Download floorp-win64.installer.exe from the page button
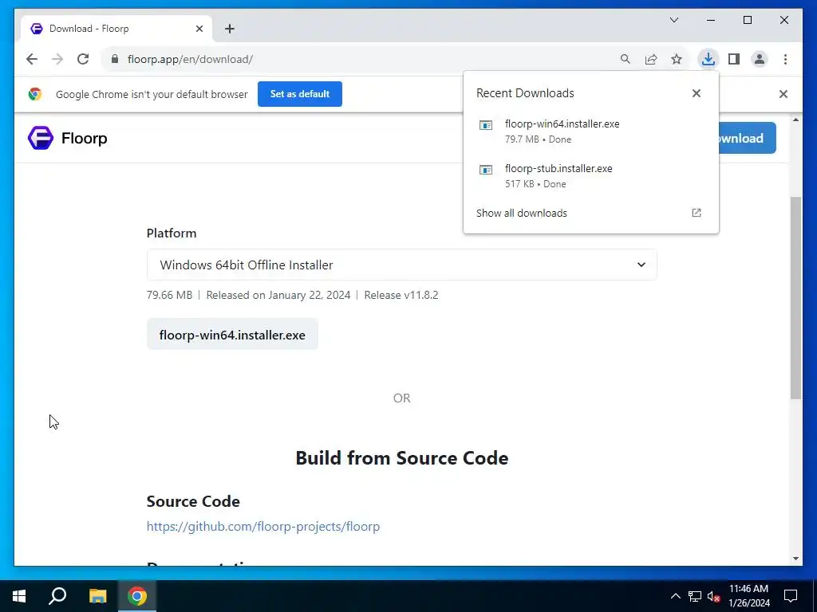Screen dimensions: 817x612 [232, 335]
